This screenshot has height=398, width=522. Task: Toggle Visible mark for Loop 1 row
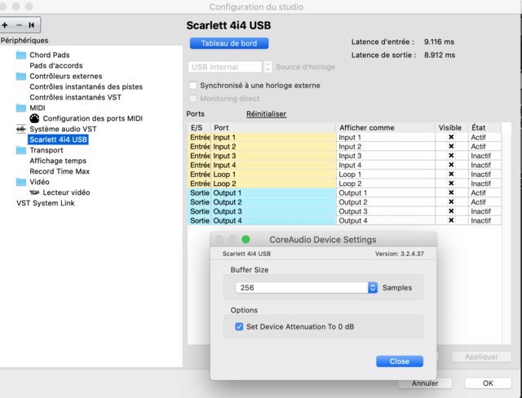(x=451, y=174)
